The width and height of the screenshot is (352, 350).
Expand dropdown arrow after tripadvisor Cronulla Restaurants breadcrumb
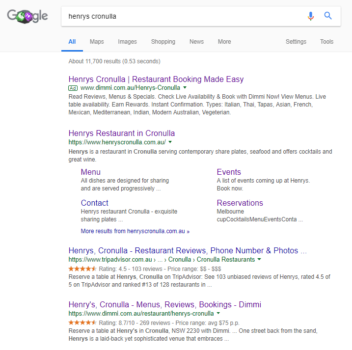pos(259,259)
